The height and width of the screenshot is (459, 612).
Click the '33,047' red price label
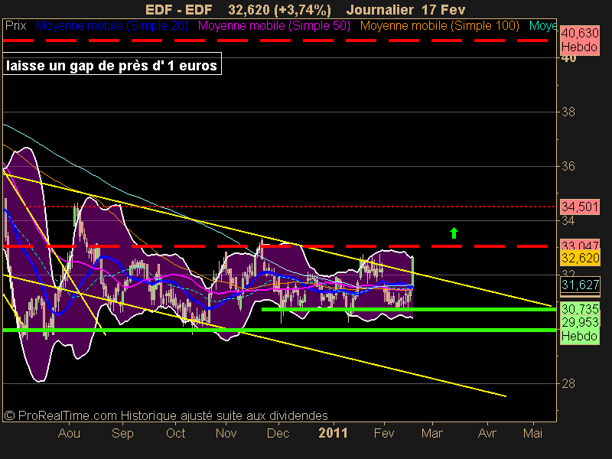tap(580, 245)
